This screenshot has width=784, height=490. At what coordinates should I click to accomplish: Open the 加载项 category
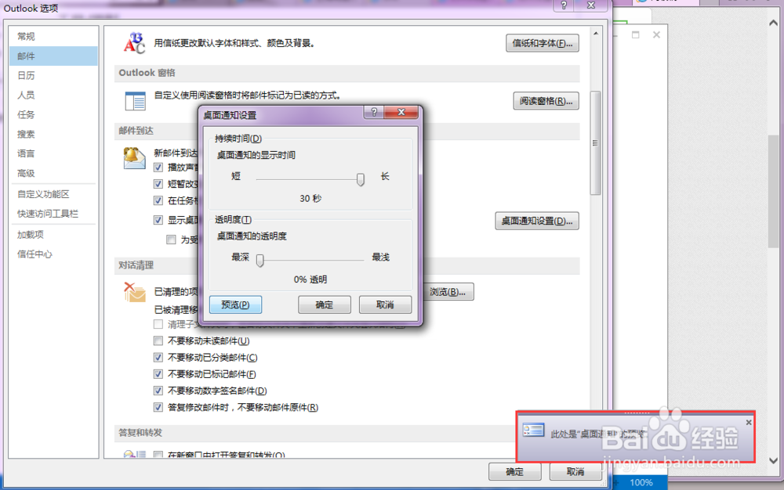click(x=53, y=235)
